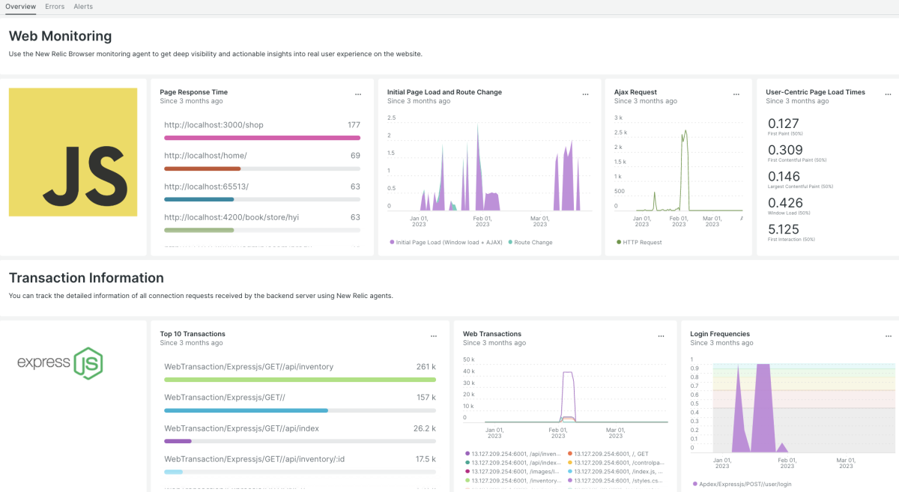
Task: Click the Express JS logo image
Action: (60, 363)
